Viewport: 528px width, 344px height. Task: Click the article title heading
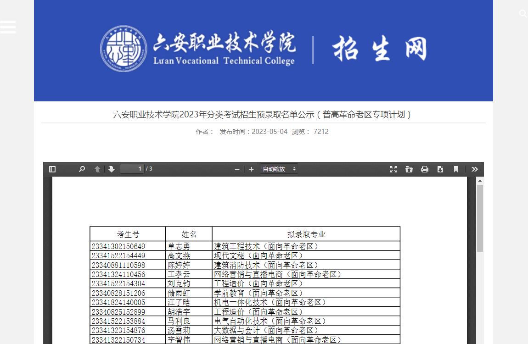(x=262, y=115)
